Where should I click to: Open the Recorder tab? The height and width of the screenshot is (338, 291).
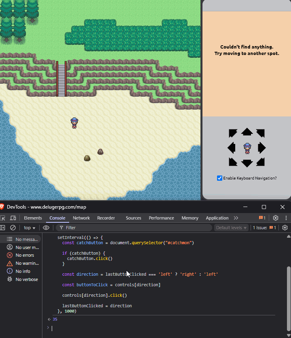click(x=106, y=218)
